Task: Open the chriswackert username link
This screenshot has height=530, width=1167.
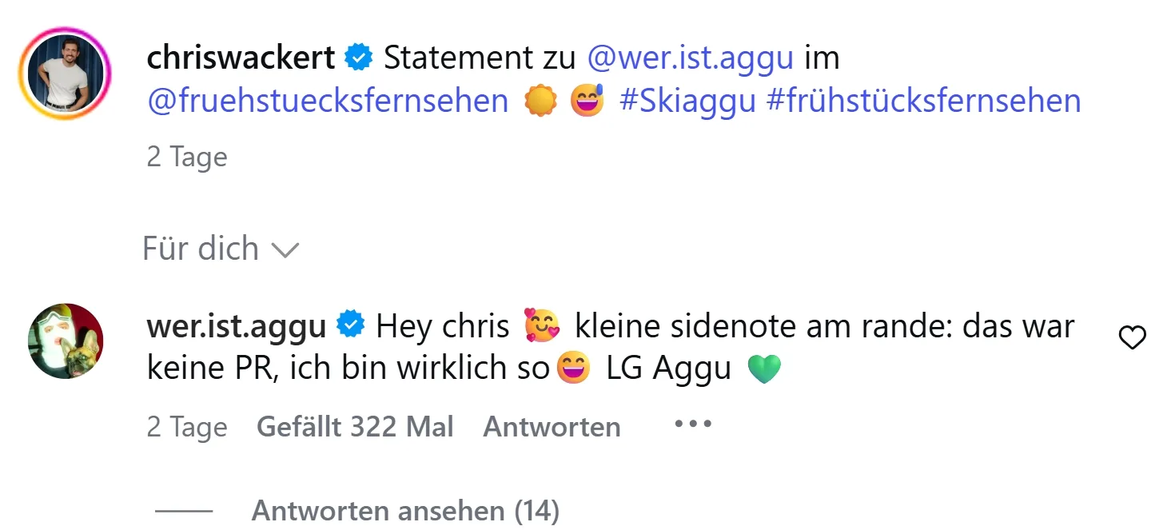Action: pyautogui.click(x=241, y=58)
